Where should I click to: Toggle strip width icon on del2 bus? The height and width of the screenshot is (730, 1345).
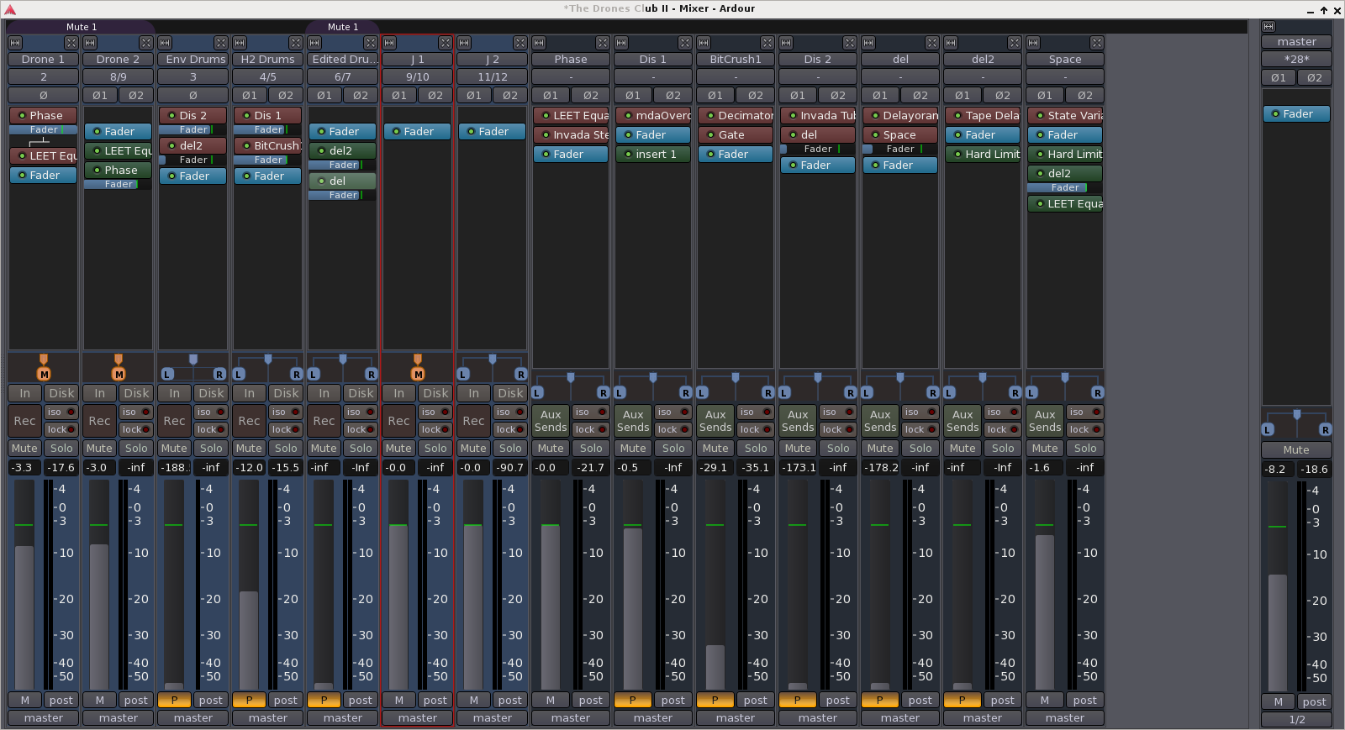pos(951,43)
